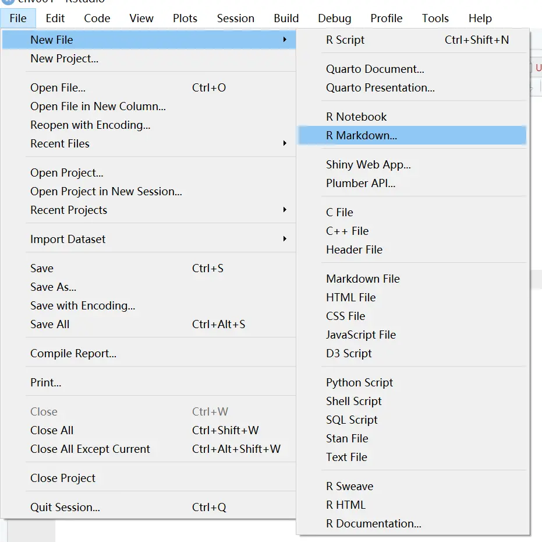Create a new Markdown File

412,279
